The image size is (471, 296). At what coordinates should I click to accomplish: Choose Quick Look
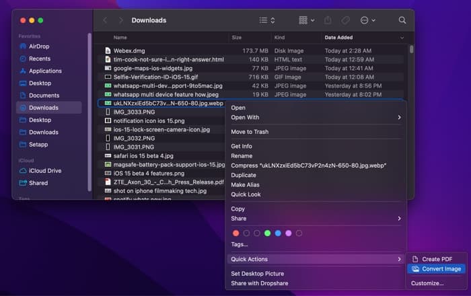tap(316, 194)
